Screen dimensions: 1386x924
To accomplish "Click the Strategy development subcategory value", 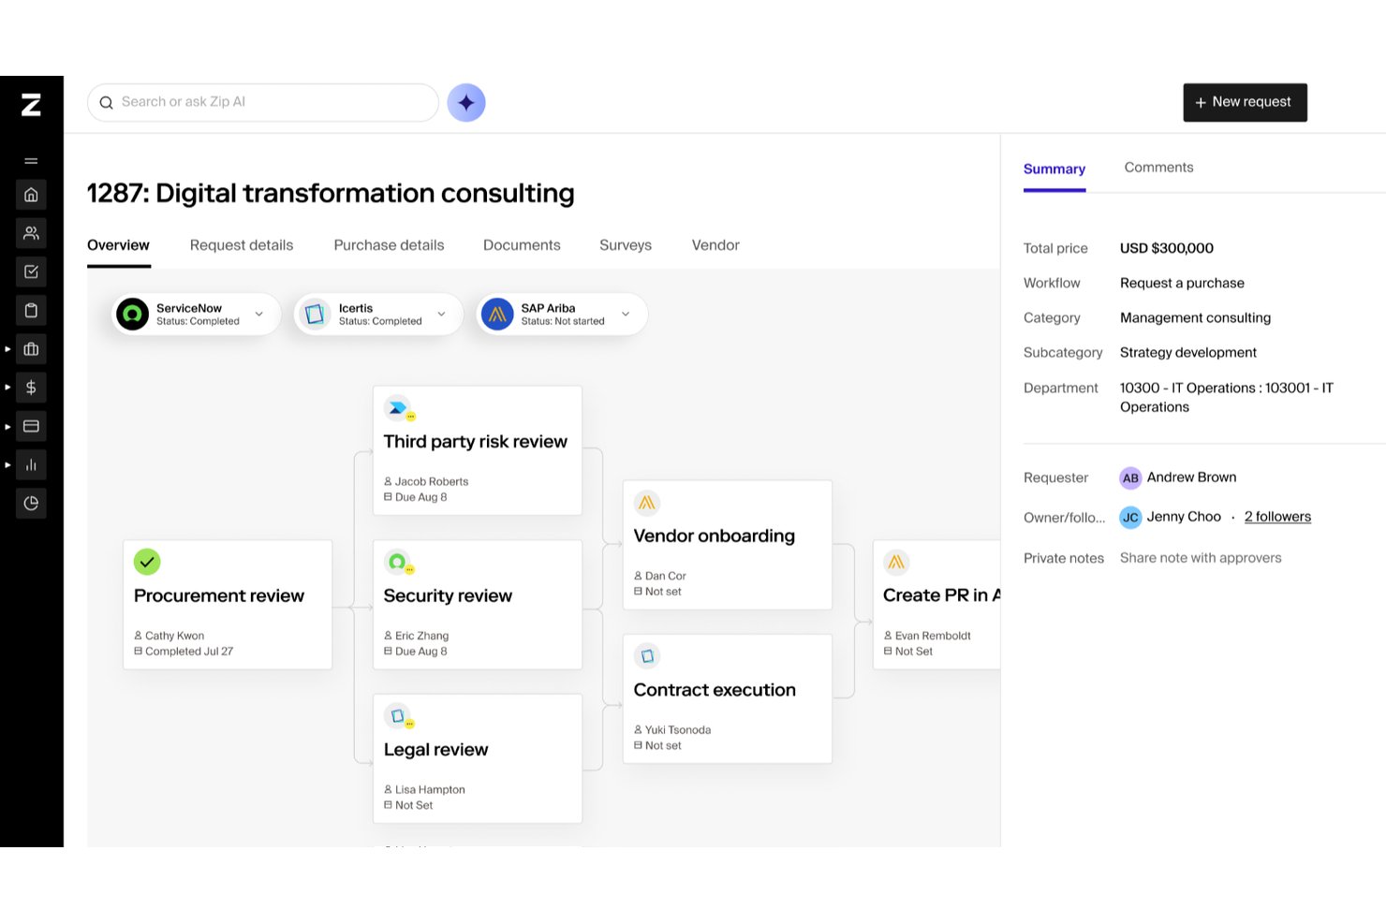I will click(x=1188, y=353).
